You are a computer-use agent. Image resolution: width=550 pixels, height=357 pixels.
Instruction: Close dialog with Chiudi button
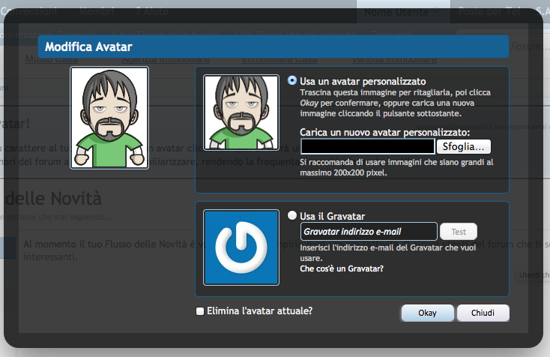[x=483, y=313]
